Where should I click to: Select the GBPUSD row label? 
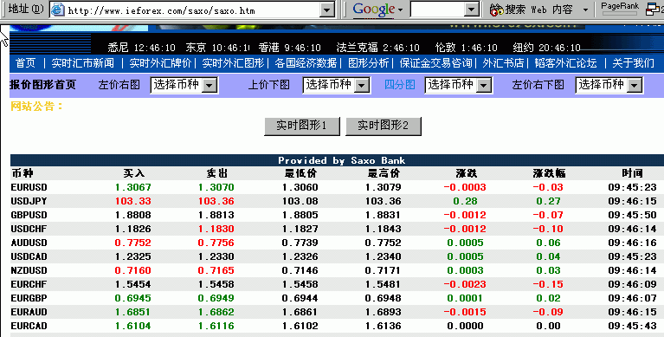click(x=29, y=215)
